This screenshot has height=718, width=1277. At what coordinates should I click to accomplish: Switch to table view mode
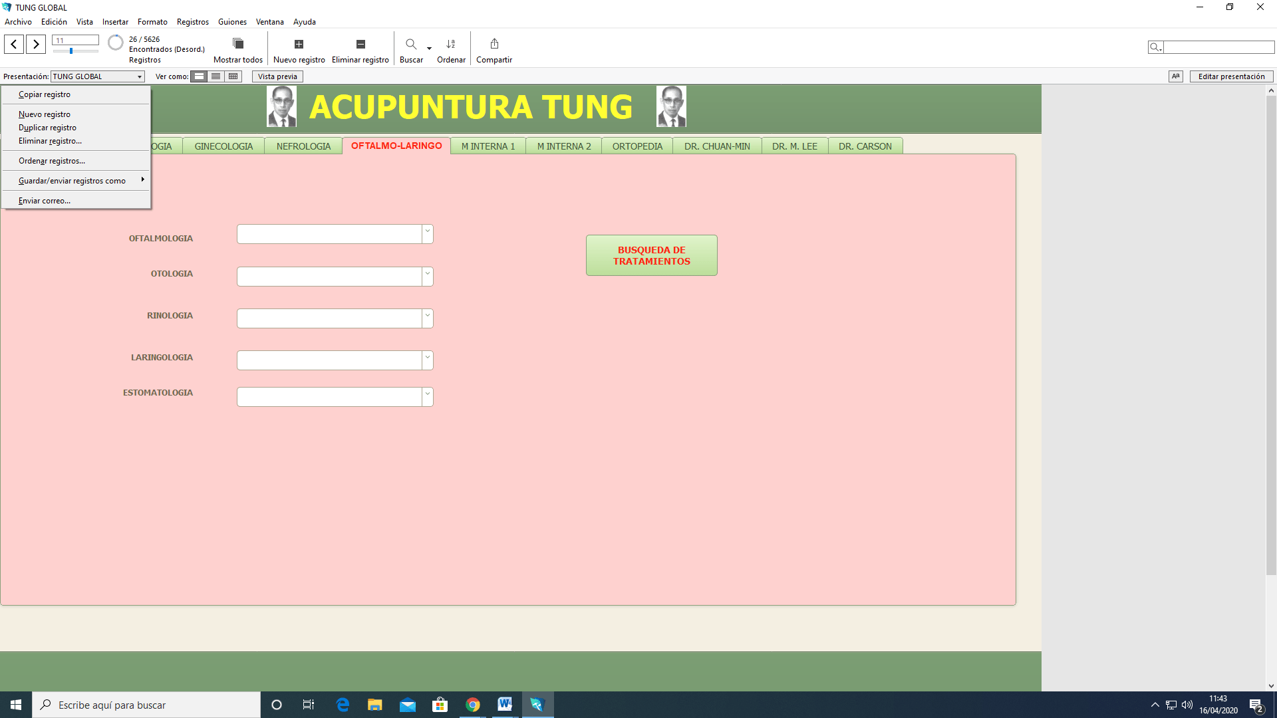click(x=233, y=76)
